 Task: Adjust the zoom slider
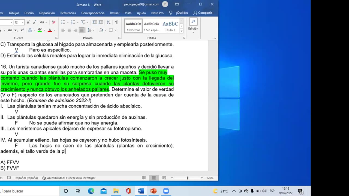187,178
